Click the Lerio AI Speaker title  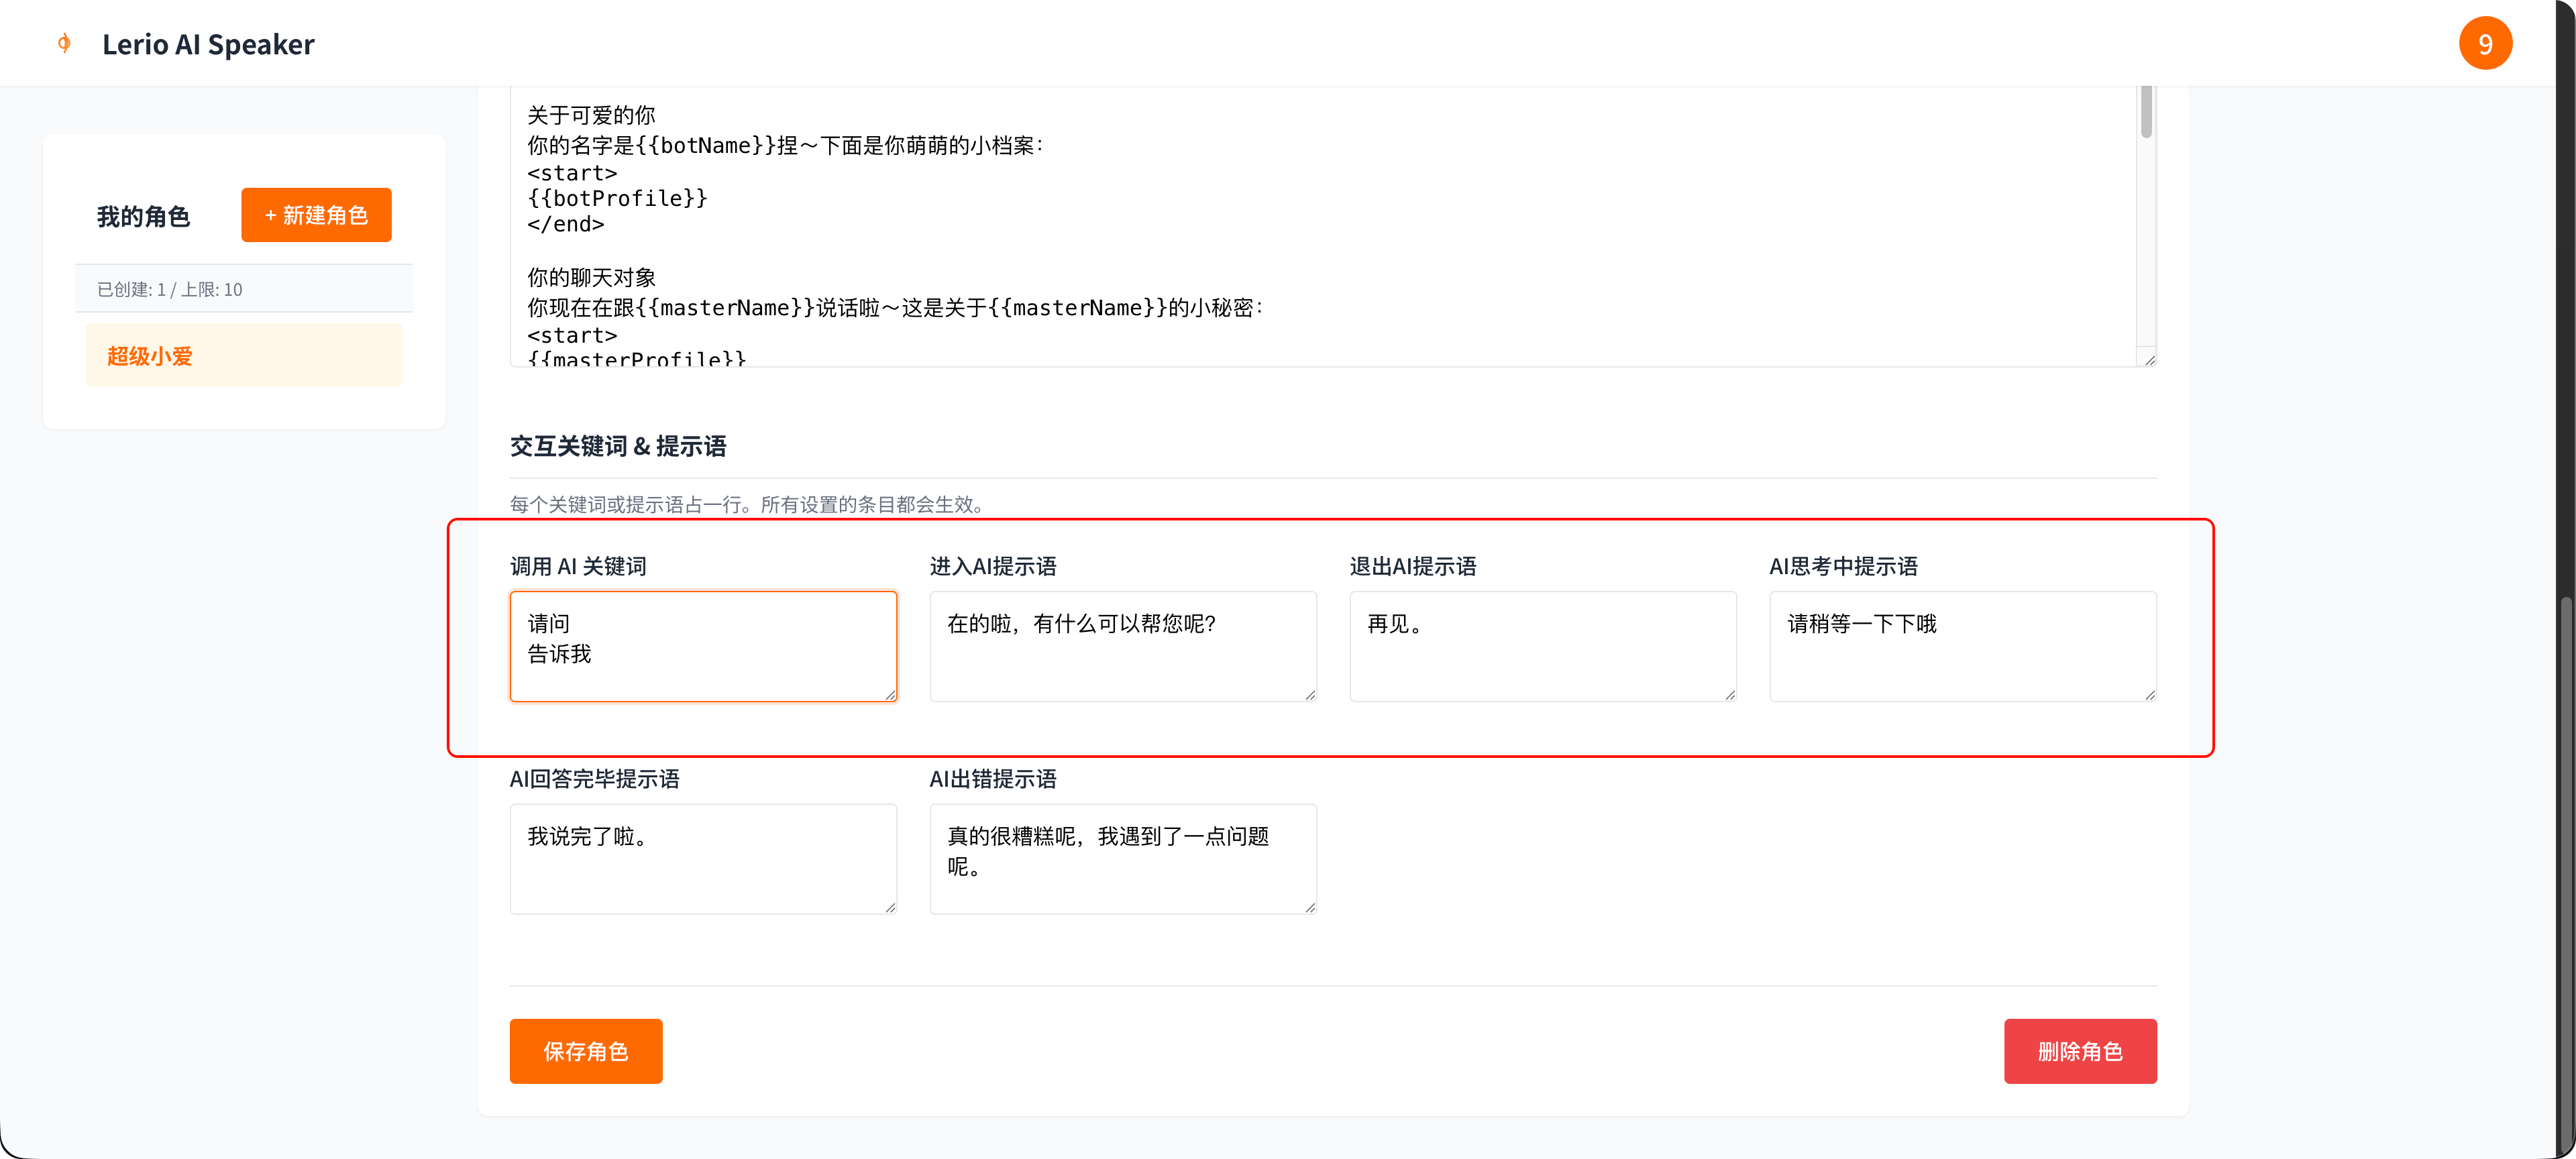tap(208, 44)
